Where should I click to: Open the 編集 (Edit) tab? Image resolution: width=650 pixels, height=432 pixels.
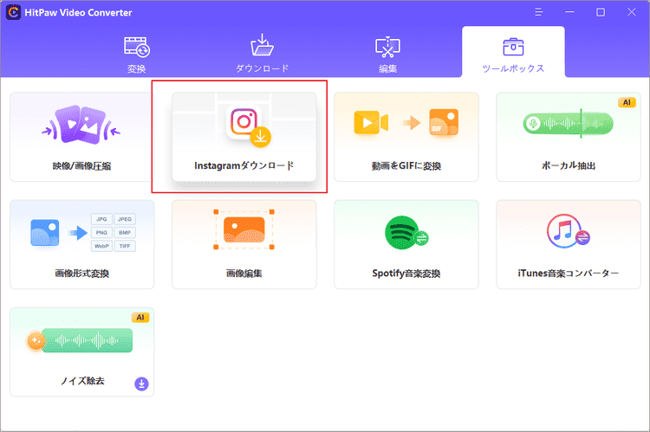pyautogui.click(x=387, y=55)
